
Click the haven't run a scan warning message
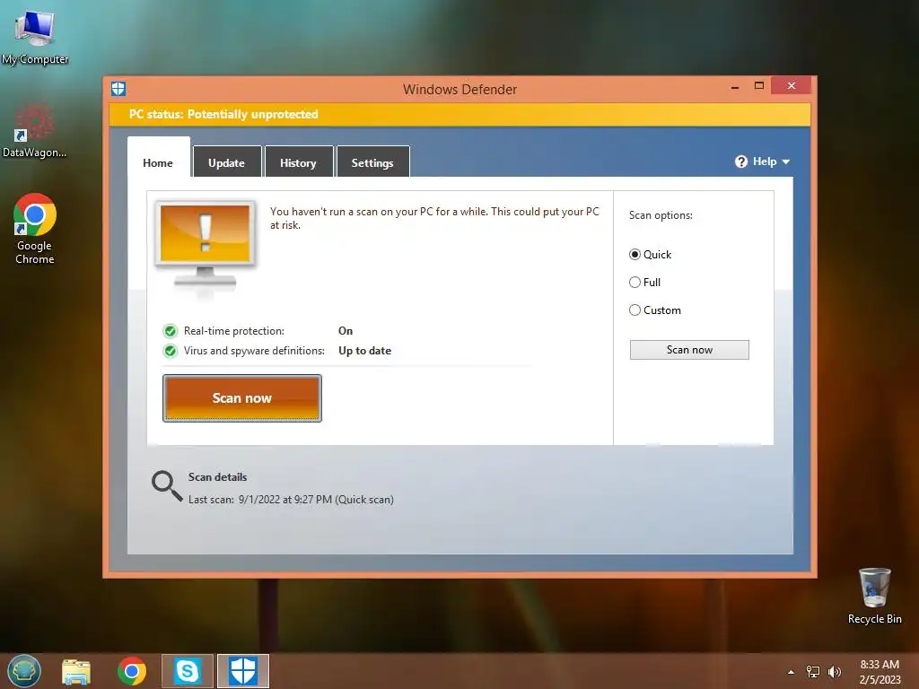click(x=434, y=218)
